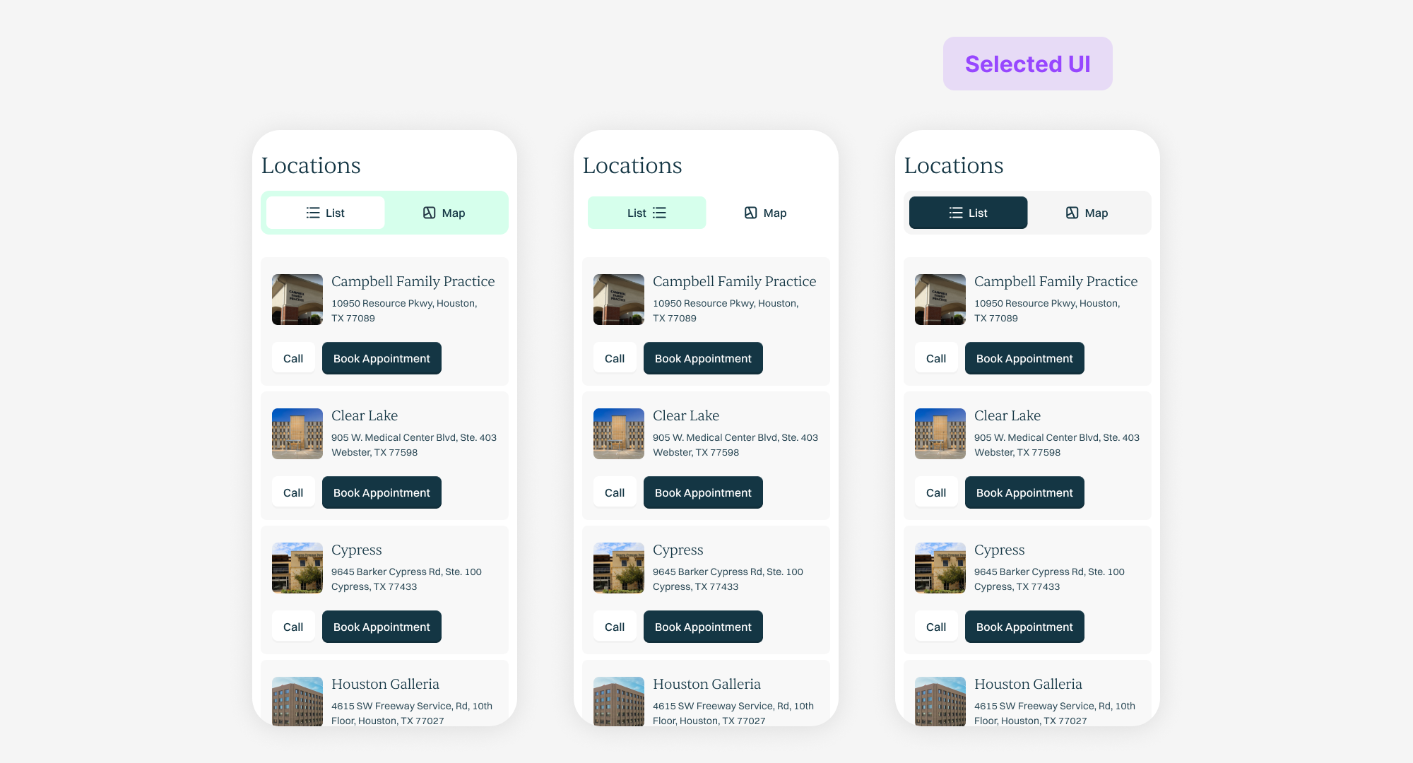The height and width of the screenshot is (763, 1413).
Task: Click the map icon in the right mockup
Action: pos(1072,213)
